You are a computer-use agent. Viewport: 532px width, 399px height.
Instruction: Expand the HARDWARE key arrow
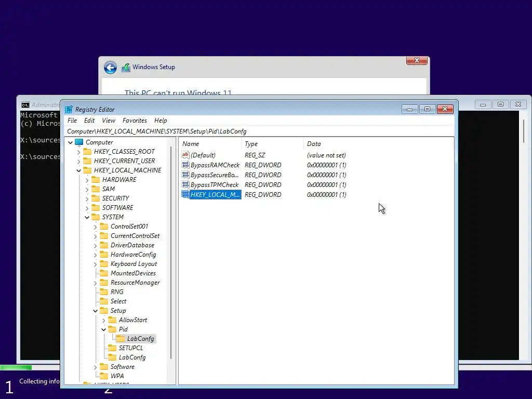tap(87, 180)
